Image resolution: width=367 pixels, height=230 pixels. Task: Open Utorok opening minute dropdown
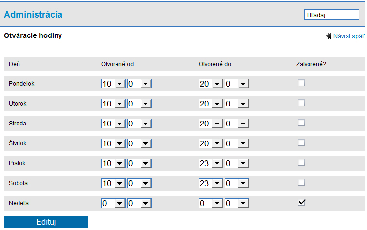click(139, 104)
